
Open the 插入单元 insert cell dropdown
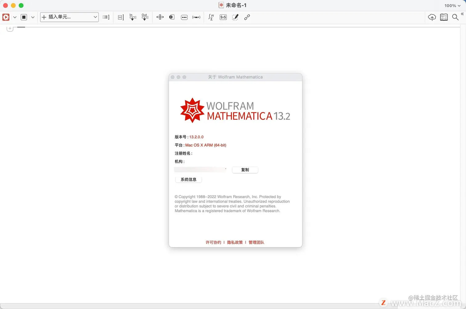(69, 17)
